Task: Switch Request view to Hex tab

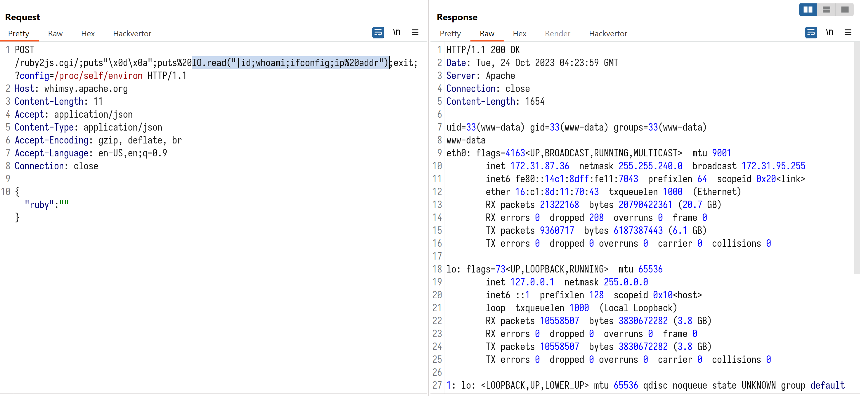Action: (x=88, y=34)
